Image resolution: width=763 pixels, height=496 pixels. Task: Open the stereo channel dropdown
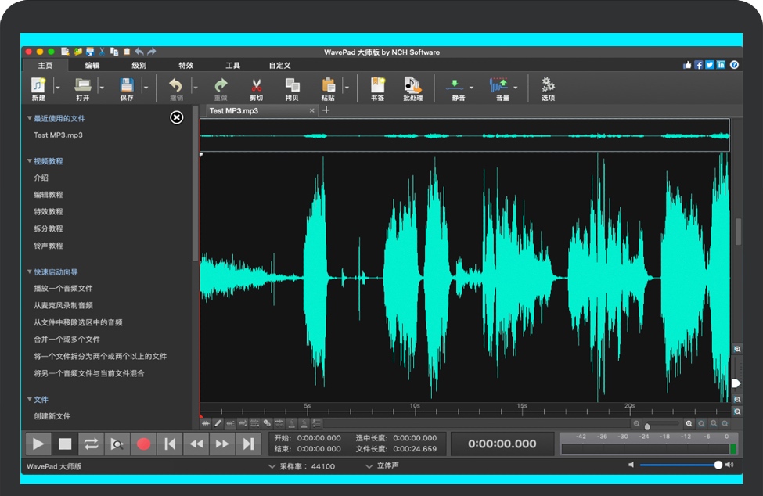pyautogui.click(x=382, y=466)
